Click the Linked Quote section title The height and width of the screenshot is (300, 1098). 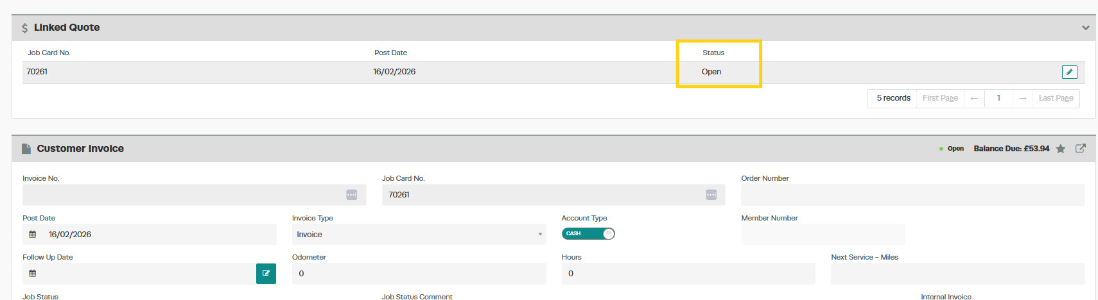[67, 28]
